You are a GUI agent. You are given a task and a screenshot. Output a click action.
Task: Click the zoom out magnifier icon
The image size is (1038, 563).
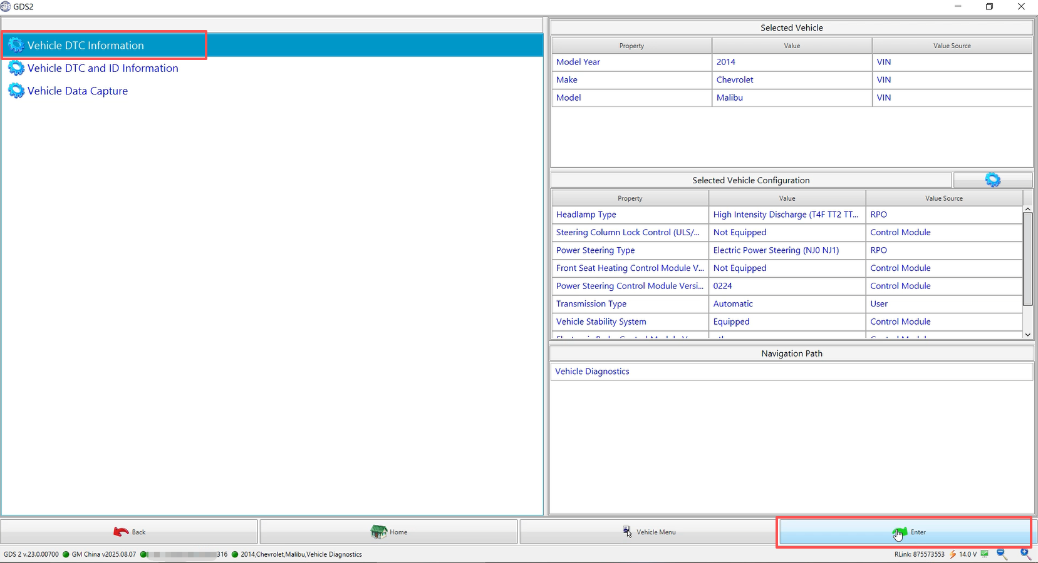(x=1002, y=554)
